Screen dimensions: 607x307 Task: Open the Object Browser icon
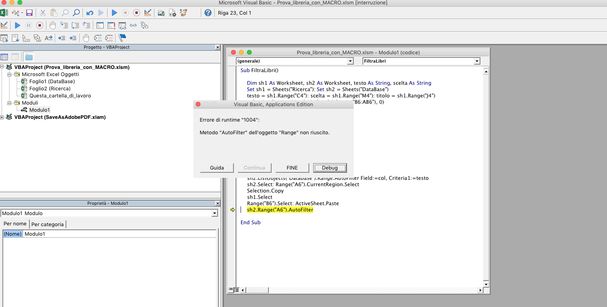(x=183, y=13)
